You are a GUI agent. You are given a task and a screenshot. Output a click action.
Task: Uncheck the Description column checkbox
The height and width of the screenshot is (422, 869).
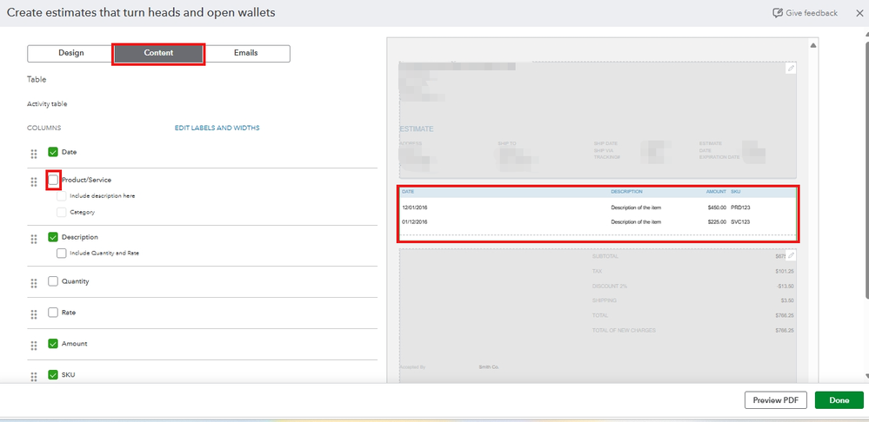tap(53, 237)
